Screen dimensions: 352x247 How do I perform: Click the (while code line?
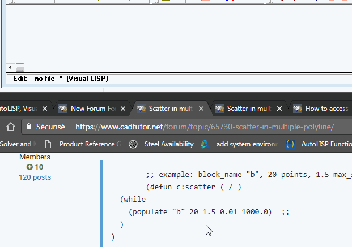pyautogui.click(x=133, y=200)
